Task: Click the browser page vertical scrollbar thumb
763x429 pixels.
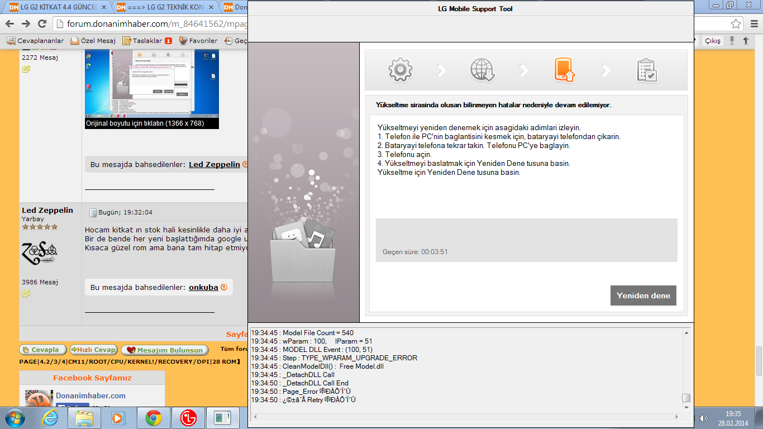Action: [759, 361]
